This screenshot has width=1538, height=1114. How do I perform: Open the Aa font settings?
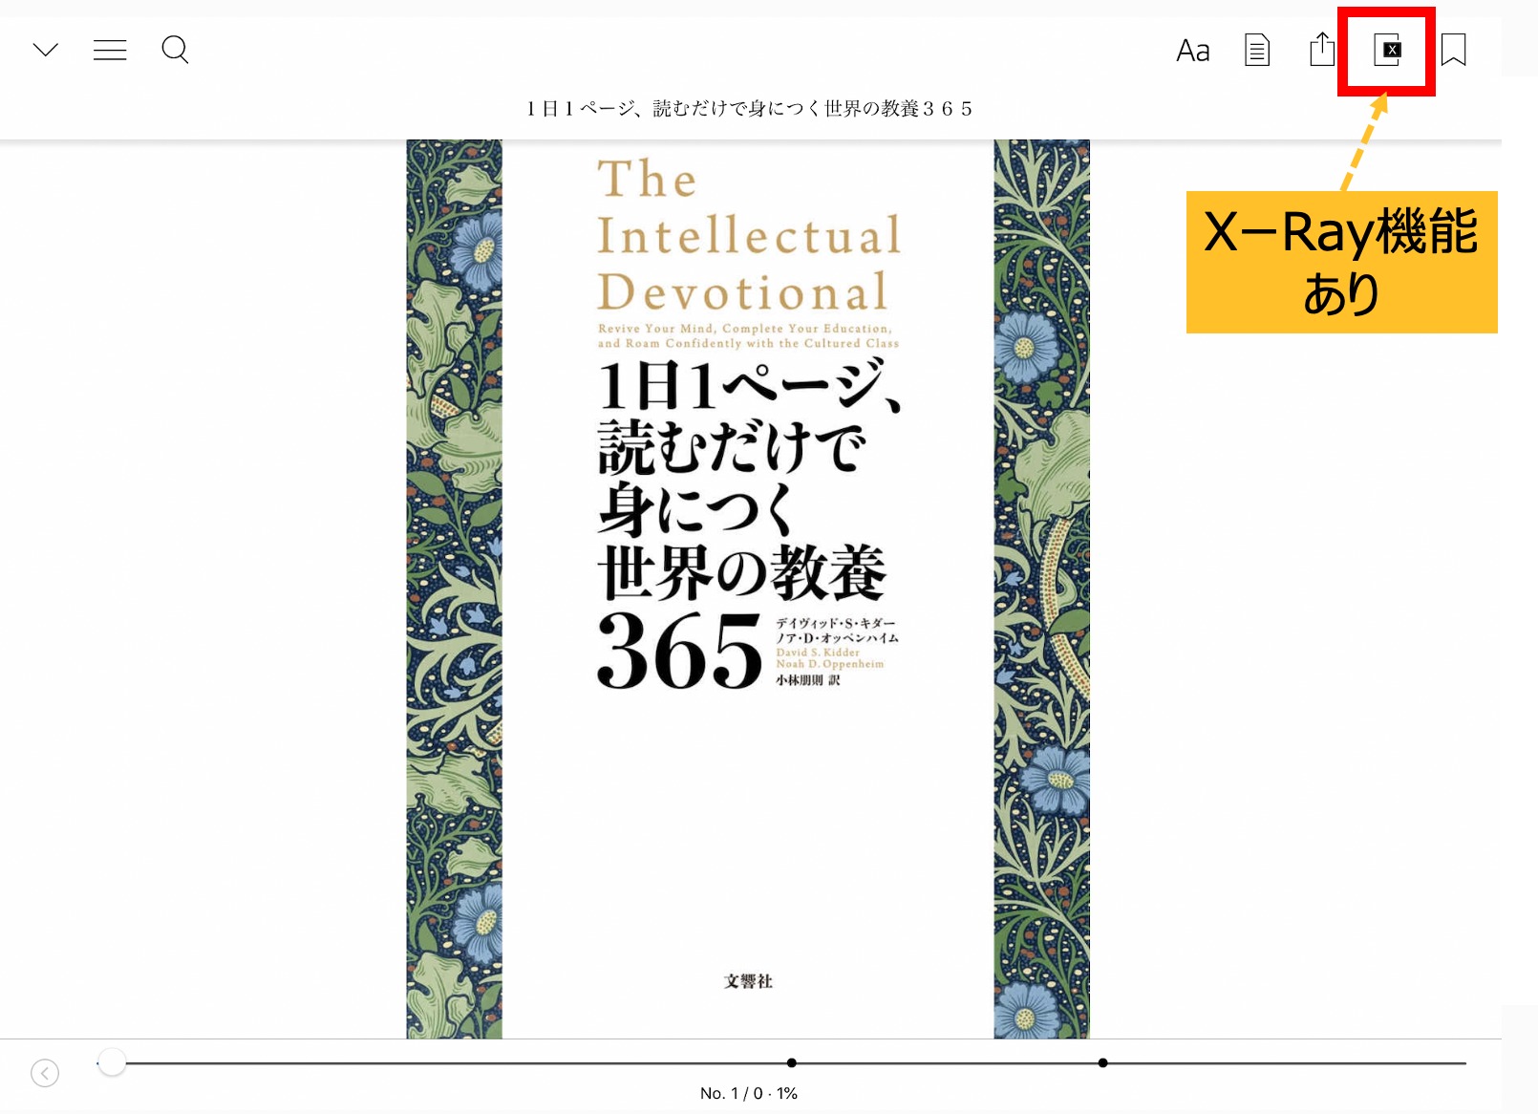click(1193, 51)
